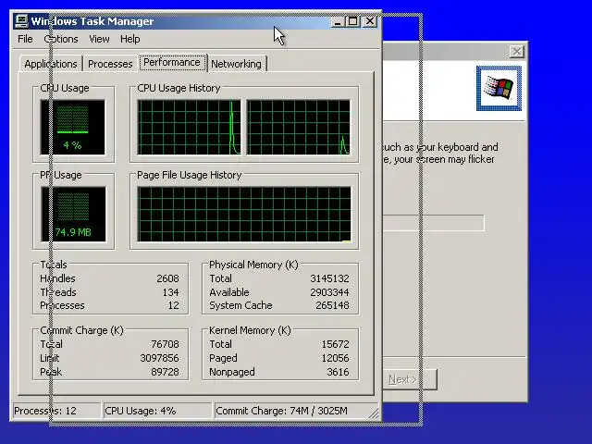Open the Options menu
592x444 pixels.
(61, 39)
